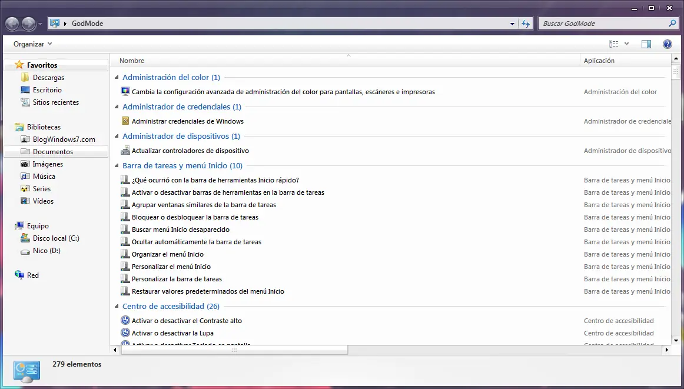Viewport: 684px width, 389px height.
Task: Click the GodMode icon in details pane
Action: pos(26,371)
